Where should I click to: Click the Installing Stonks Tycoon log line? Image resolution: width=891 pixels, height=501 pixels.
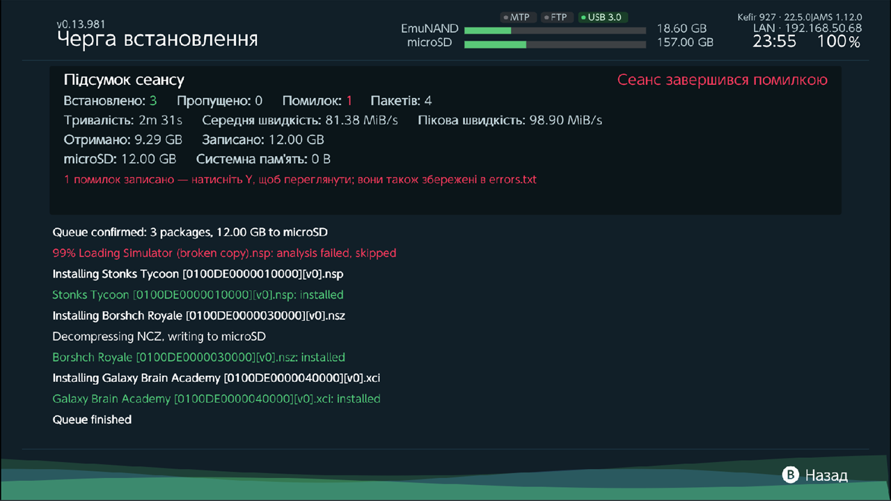pyautogui.click(x=198, y=273)
